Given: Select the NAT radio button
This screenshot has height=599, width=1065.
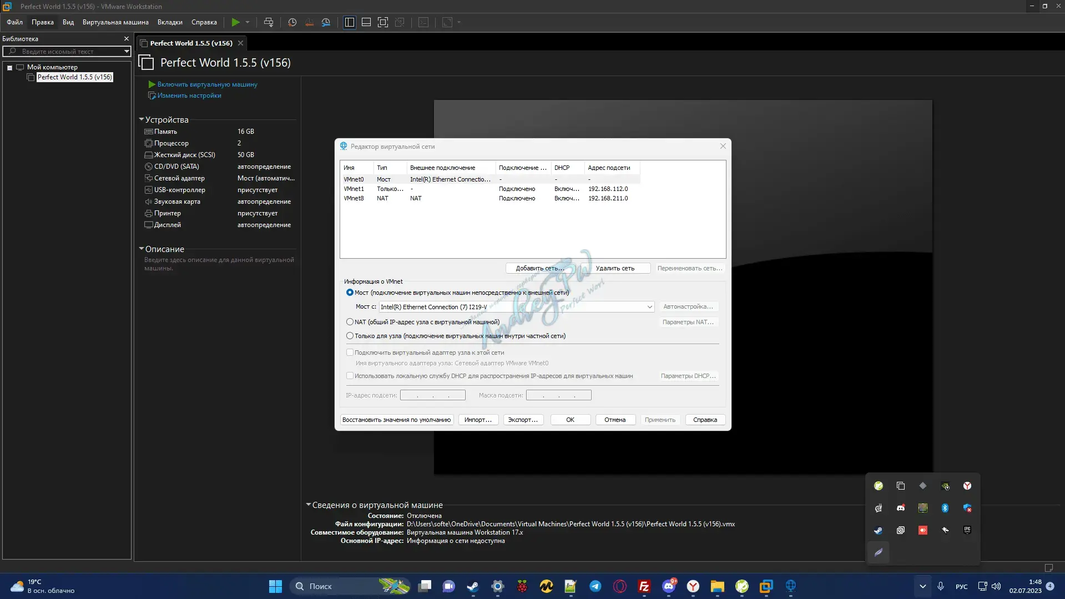Looking at the screenshot, I should pyautogui.click(x=350, y=322).
